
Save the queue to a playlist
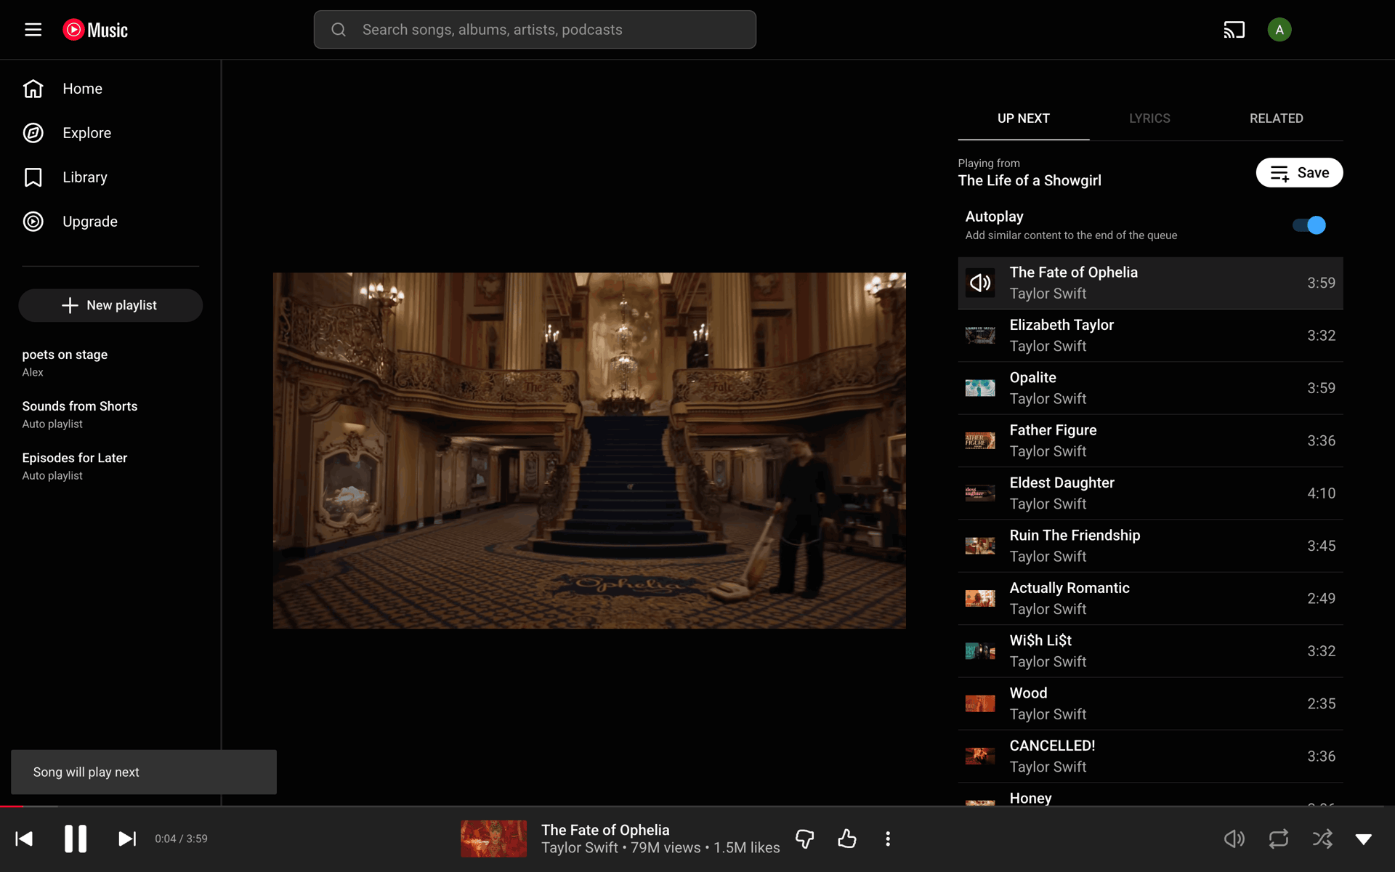tap(1299, 173)
